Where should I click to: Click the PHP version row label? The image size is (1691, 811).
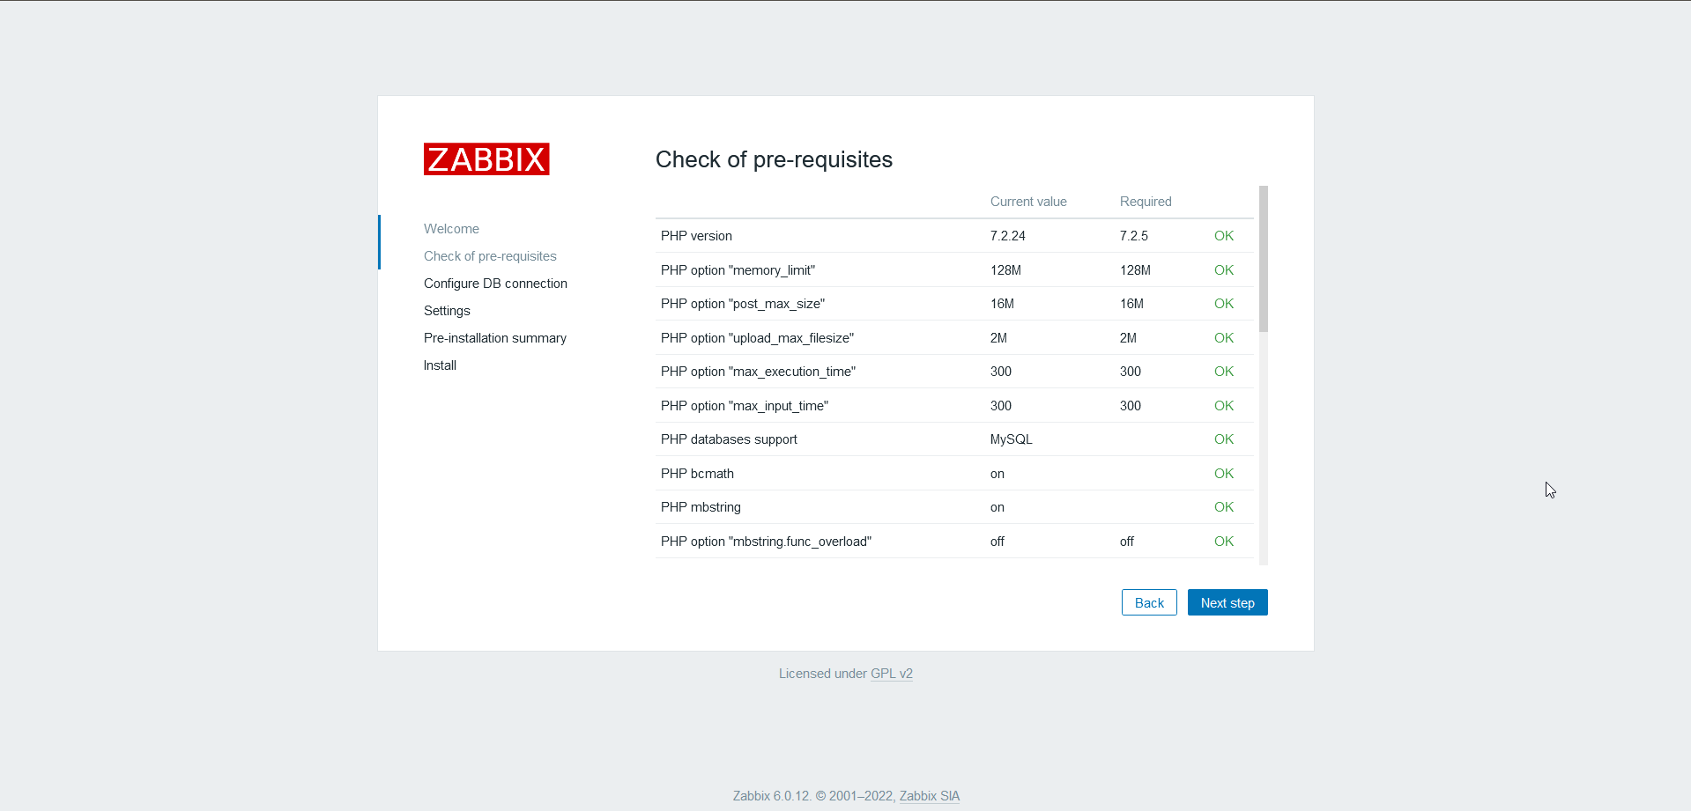tap(696, 236)
